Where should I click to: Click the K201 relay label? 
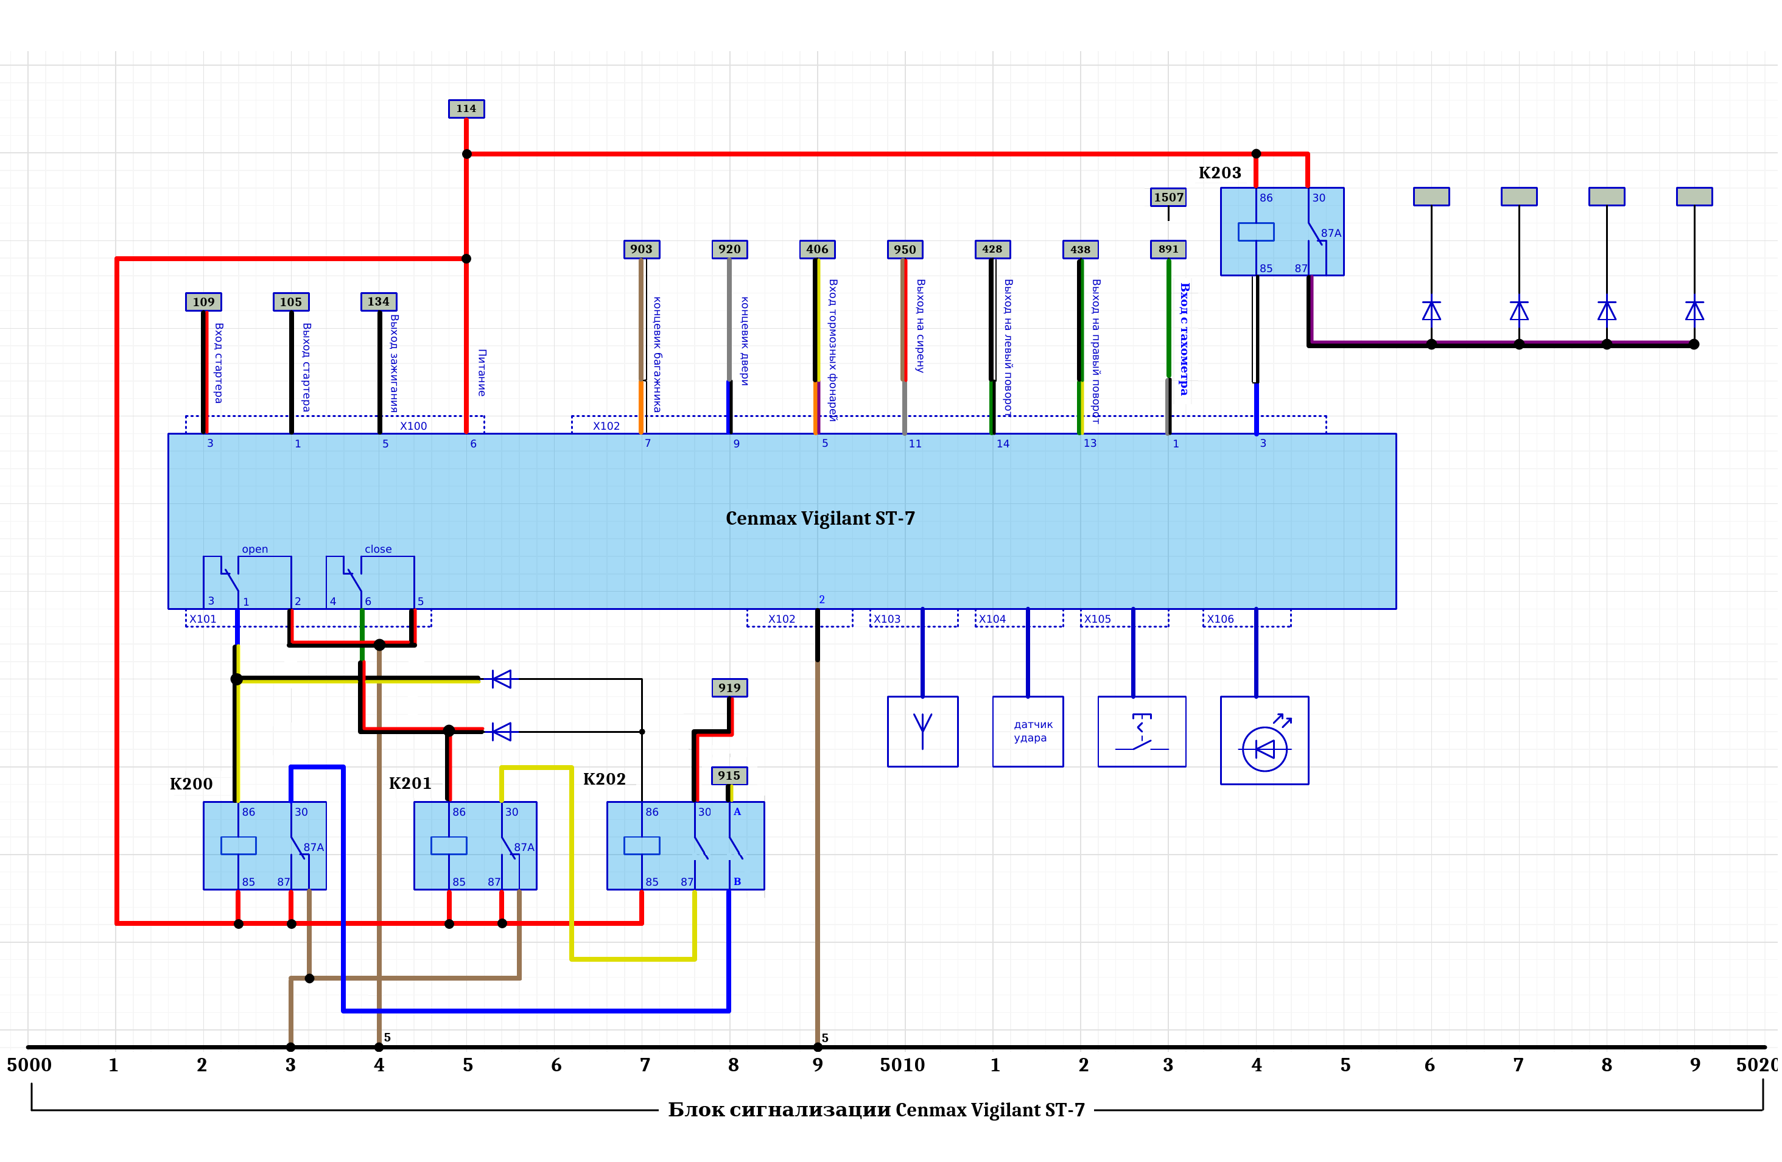click(x=411, y=784)
